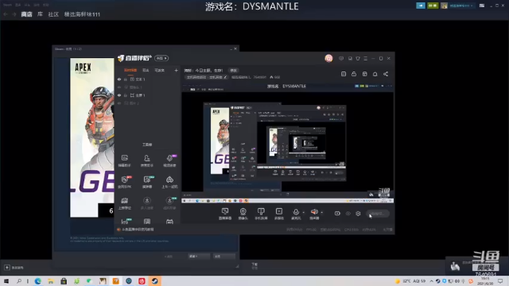509x286 pixels.
Task: Open the skin shirt icon in title bar
Action: [358, 58]
